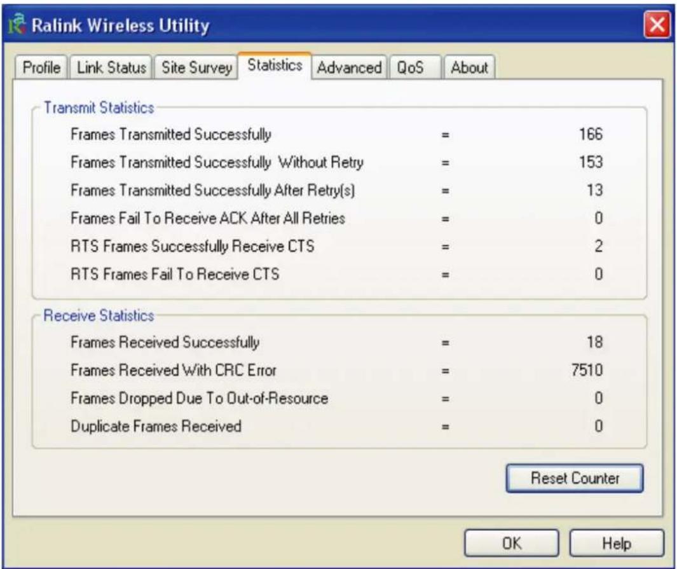This screenshot has width=677, height=569.
Task: Click the Duplicate Frames Received value 0
Action: coord(598,427)
